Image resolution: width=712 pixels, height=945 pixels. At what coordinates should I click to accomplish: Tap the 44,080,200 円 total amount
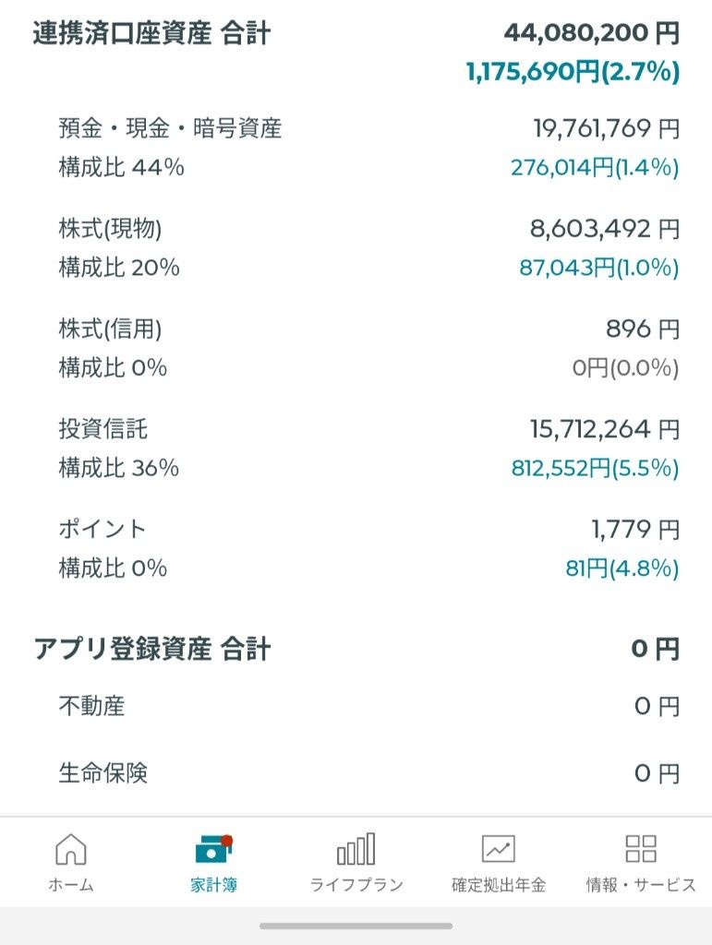591,35
